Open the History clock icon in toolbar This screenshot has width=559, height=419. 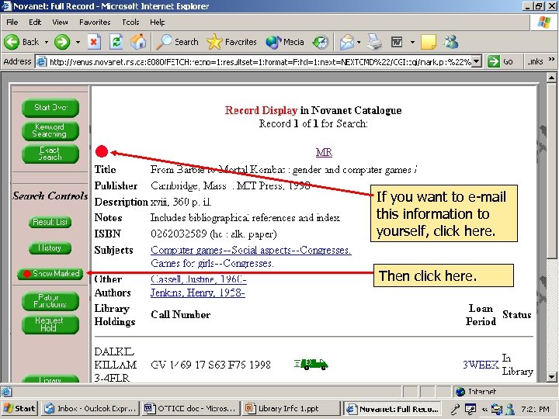click(320, 42)
